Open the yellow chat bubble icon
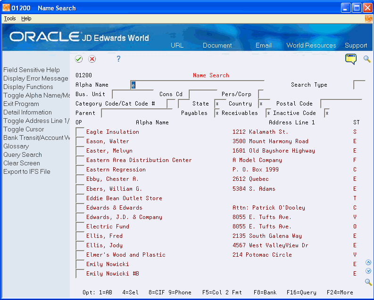The image size is (374, 300). pyautogui.click(x=351, y=59)
